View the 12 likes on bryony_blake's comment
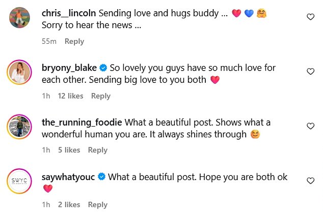The width and height of the screenshot is (323, 212). click(71, 96)
